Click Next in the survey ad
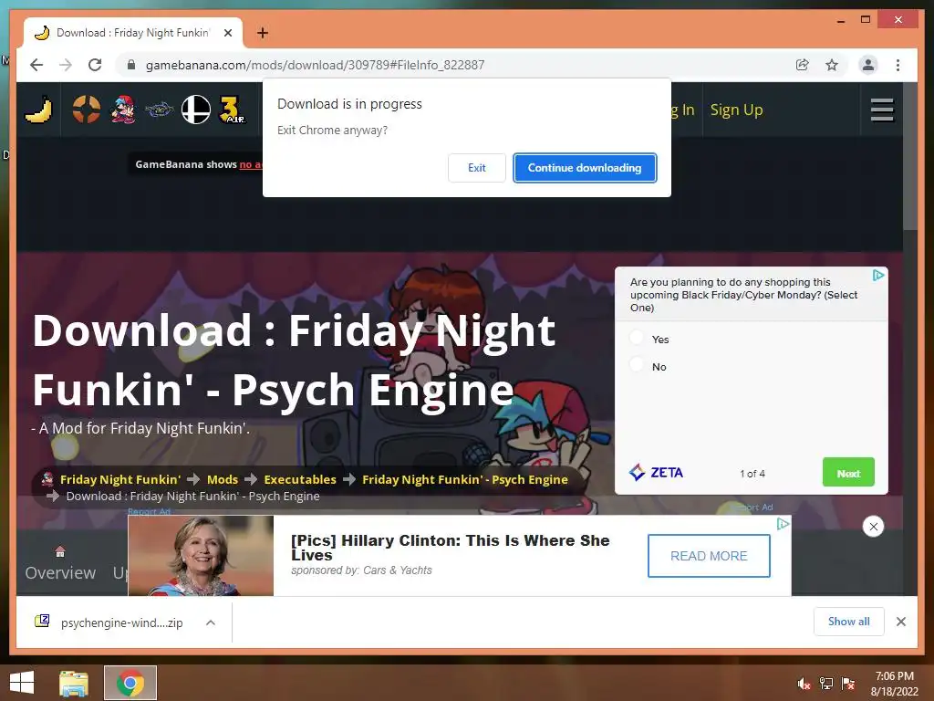The height and width of the screenshot is (701, 934). coord(848,473)
